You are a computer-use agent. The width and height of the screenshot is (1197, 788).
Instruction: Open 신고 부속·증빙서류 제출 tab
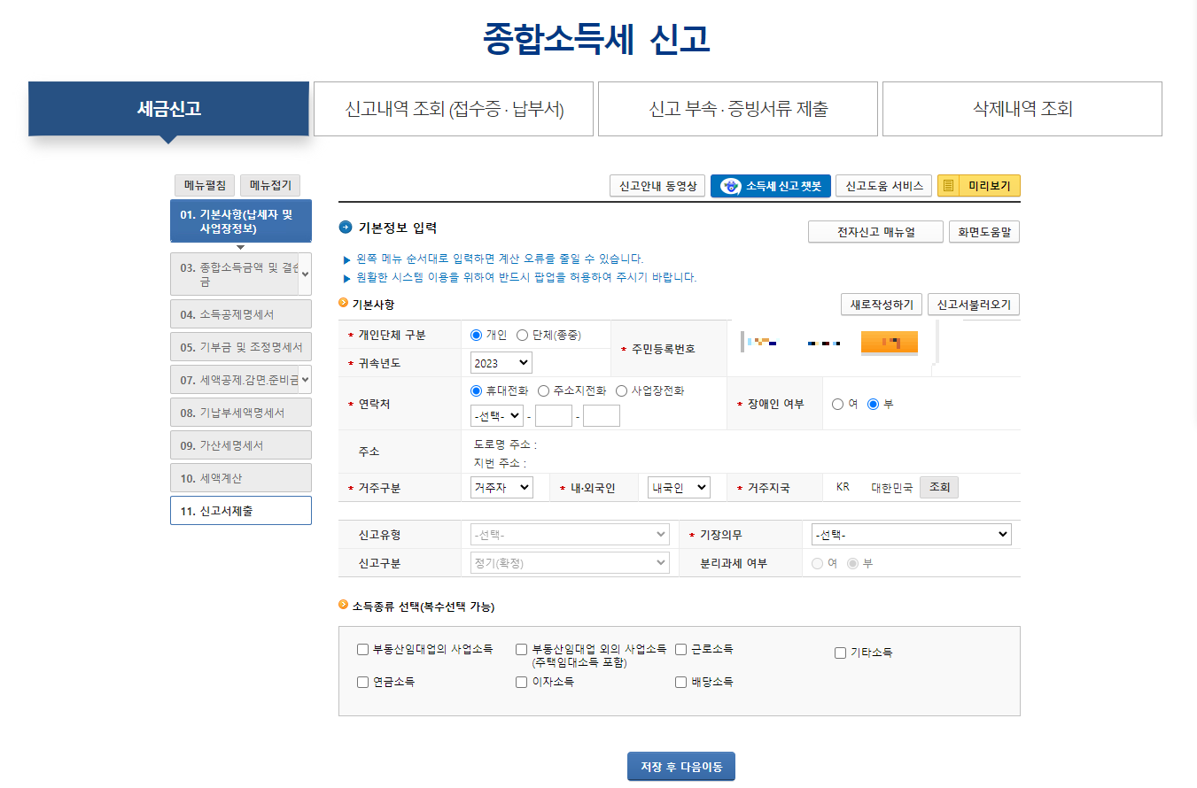[x=738, y=109]
